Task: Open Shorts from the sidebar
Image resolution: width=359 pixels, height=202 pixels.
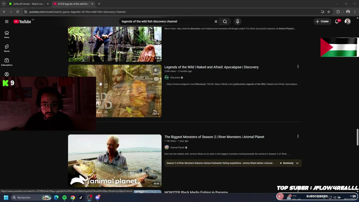Action: [7, 48]
